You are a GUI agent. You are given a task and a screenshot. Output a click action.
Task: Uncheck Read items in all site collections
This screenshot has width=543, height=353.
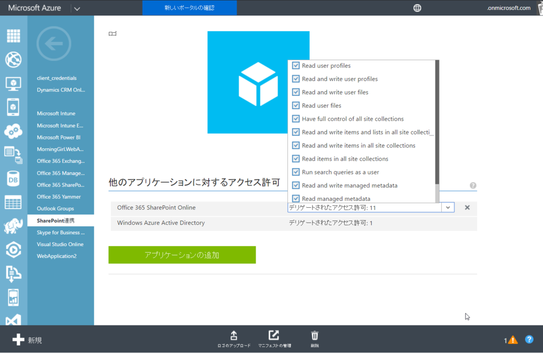coord(296,158)
